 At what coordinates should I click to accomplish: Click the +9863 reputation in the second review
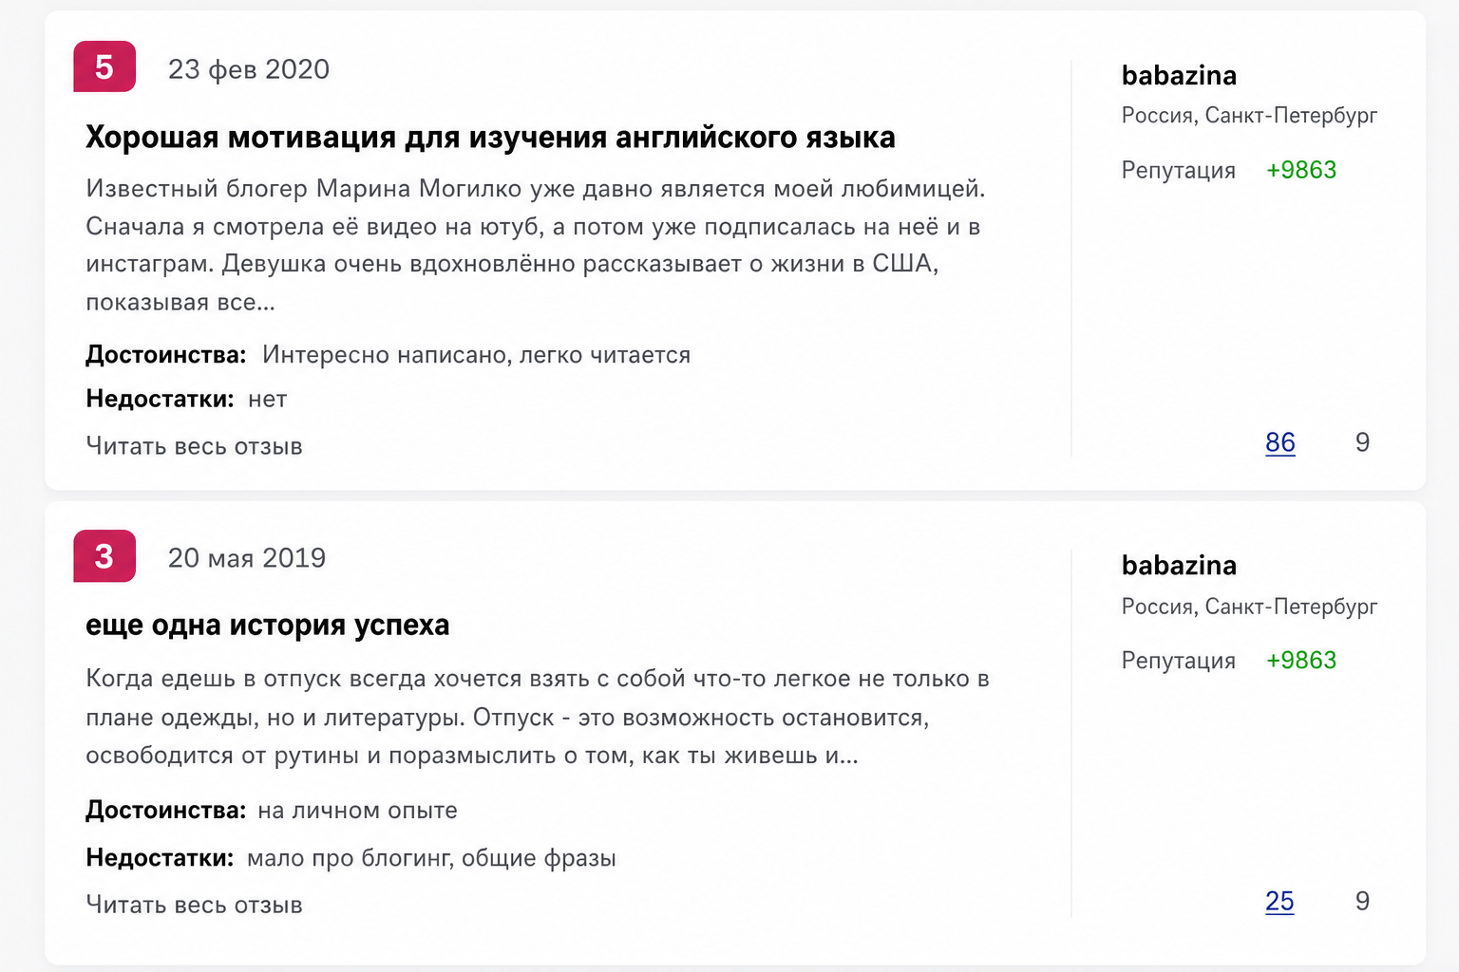coord(1301,660)
